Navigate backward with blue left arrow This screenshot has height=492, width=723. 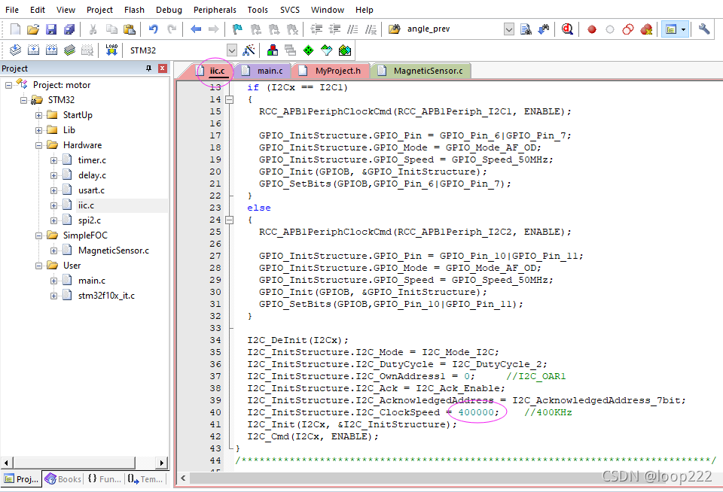(196, 29)
